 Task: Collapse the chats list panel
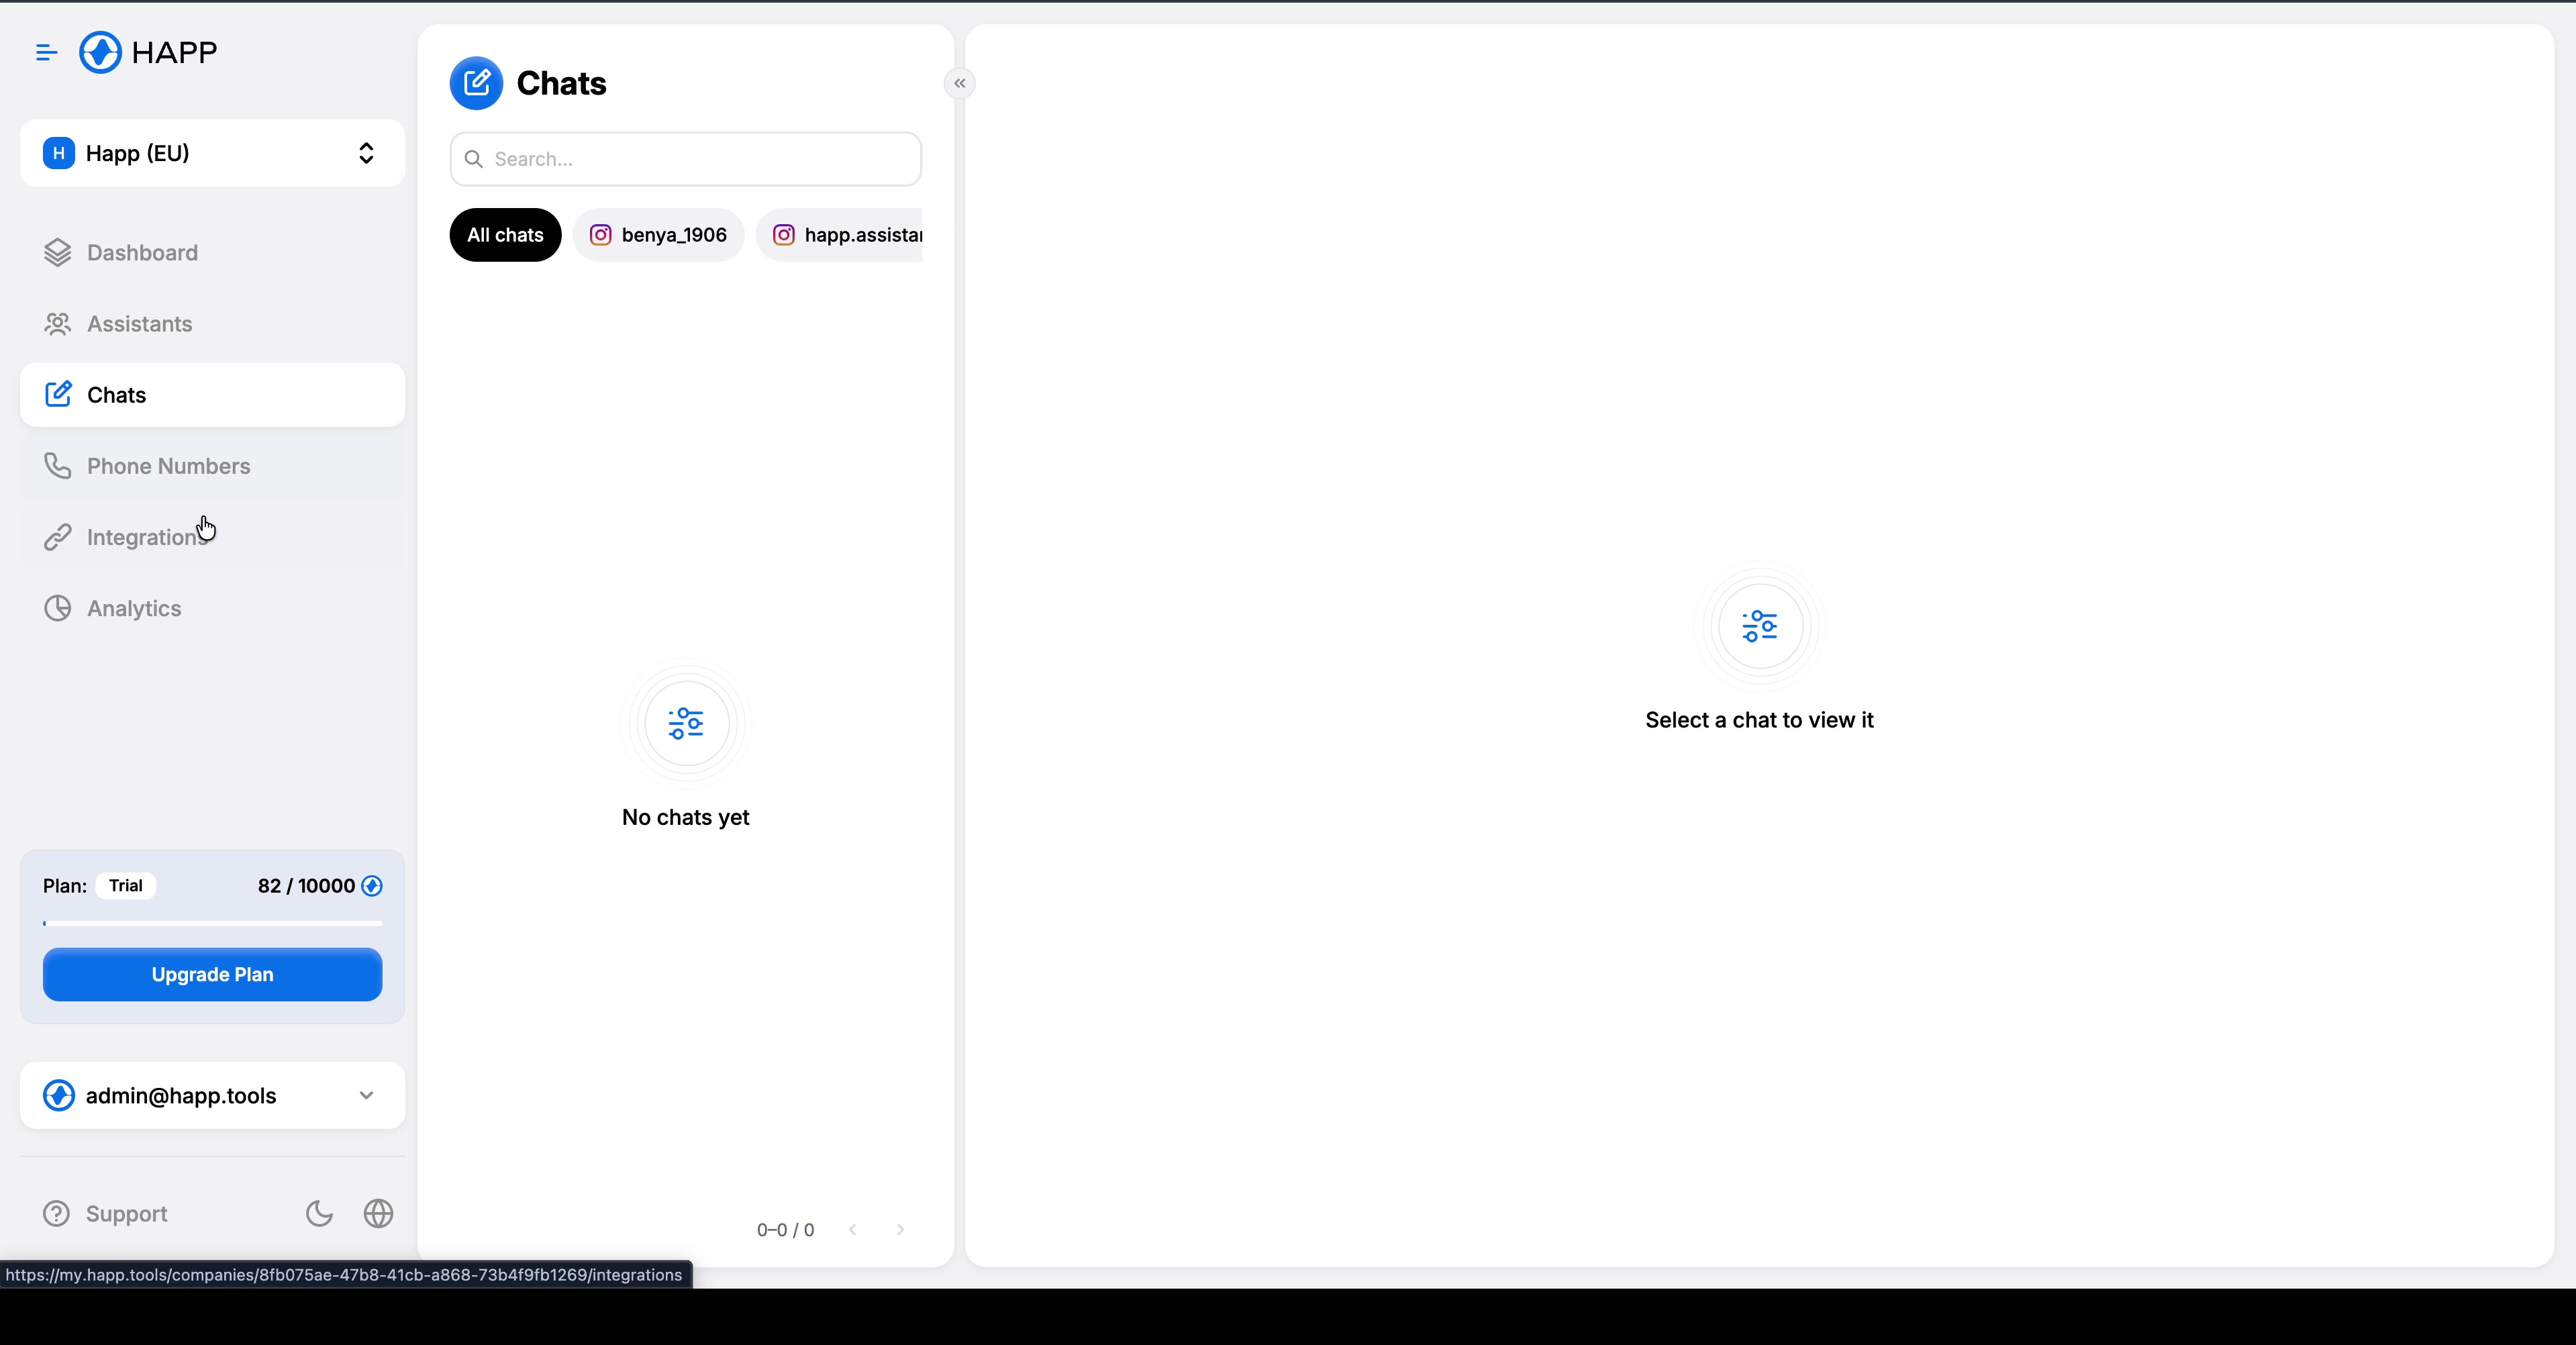click(x=959, y=83)
